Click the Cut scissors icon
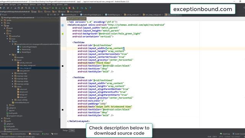This screenshot has height=138, width=245. pos(15,8)
